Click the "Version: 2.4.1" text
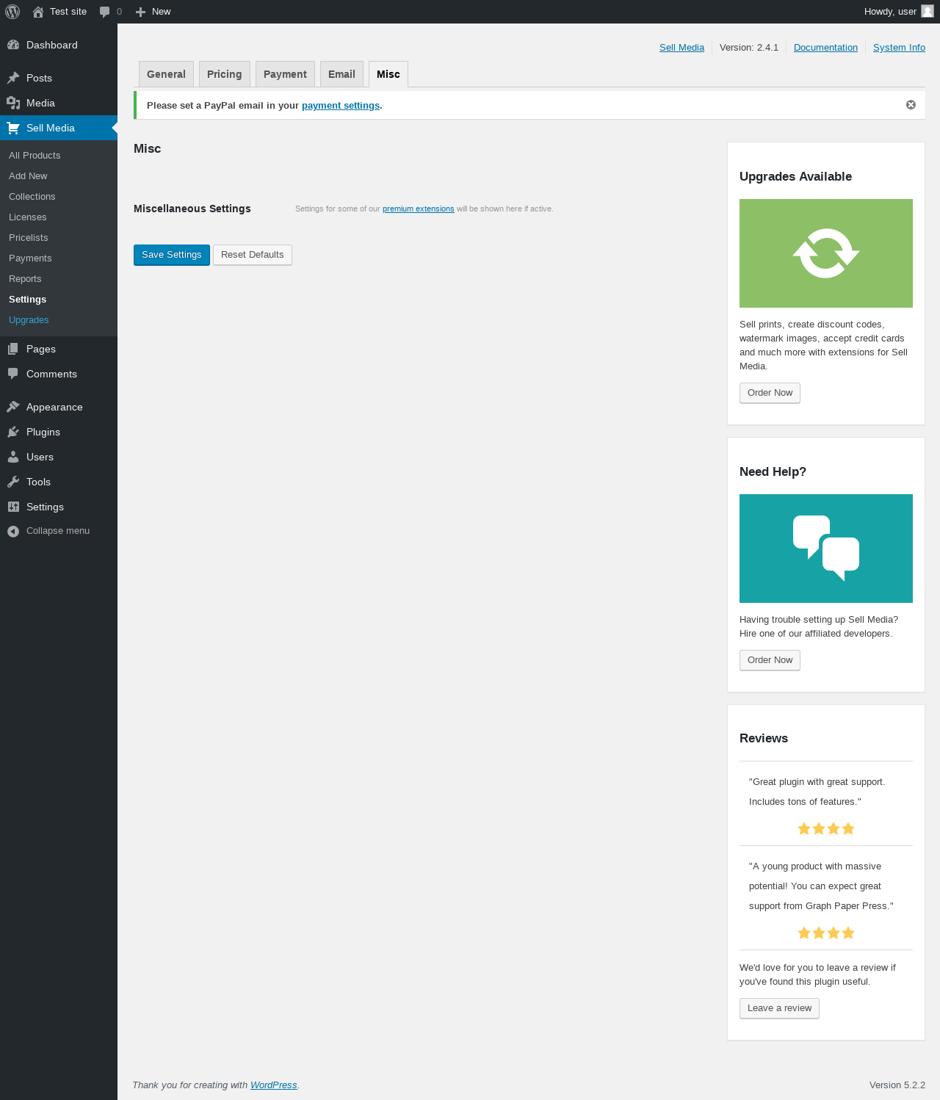The image size is (940, 1100). (749, 48)
